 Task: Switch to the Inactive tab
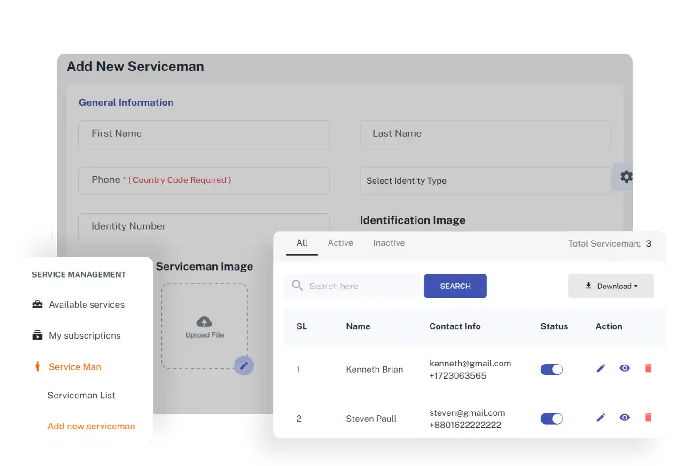[x=389, y=243]
